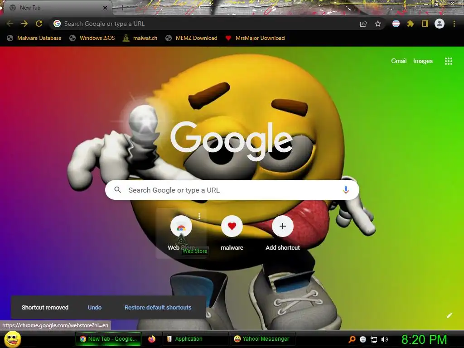
Task: Click the address bar URL field
Action: tap(207, 24)
